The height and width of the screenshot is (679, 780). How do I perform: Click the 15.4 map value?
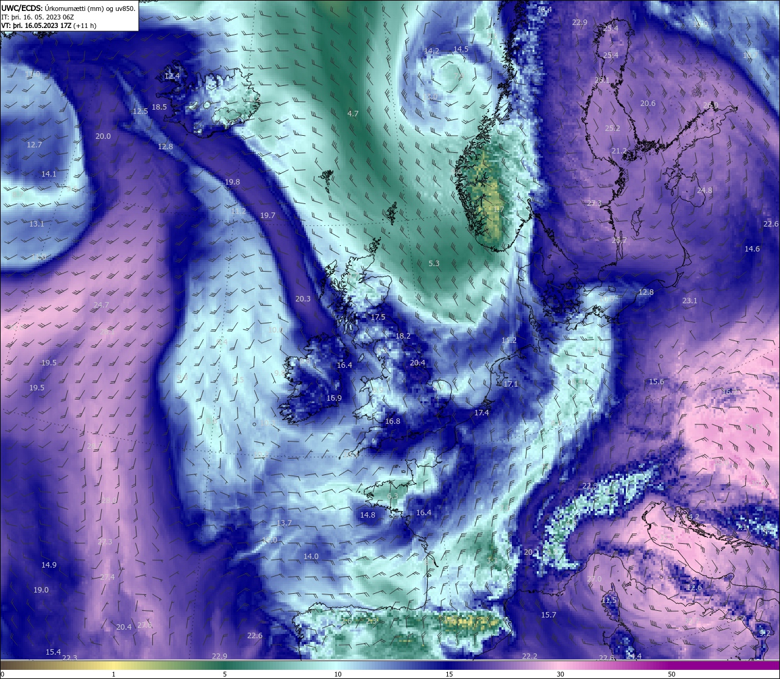pyautogui.click(x=53, y=652)
